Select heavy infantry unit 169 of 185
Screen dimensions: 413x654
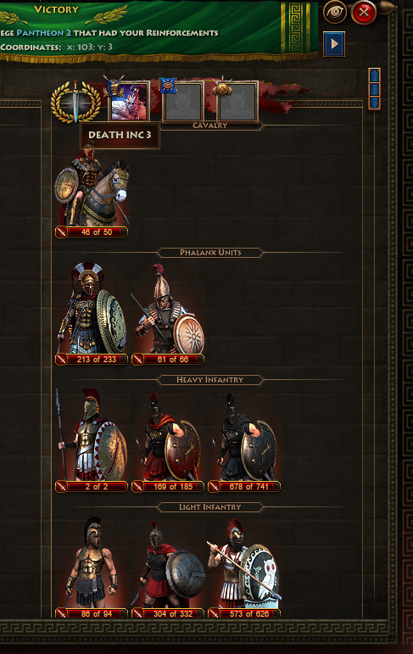pyautogui.click(x=168, y=442)
